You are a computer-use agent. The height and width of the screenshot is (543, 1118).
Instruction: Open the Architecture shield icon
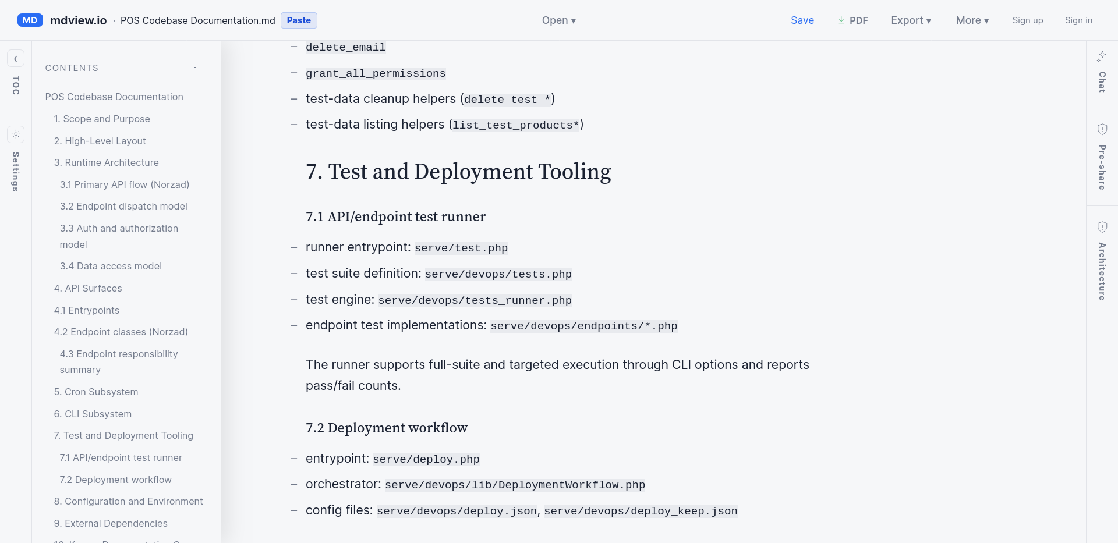click(1102, 227)
